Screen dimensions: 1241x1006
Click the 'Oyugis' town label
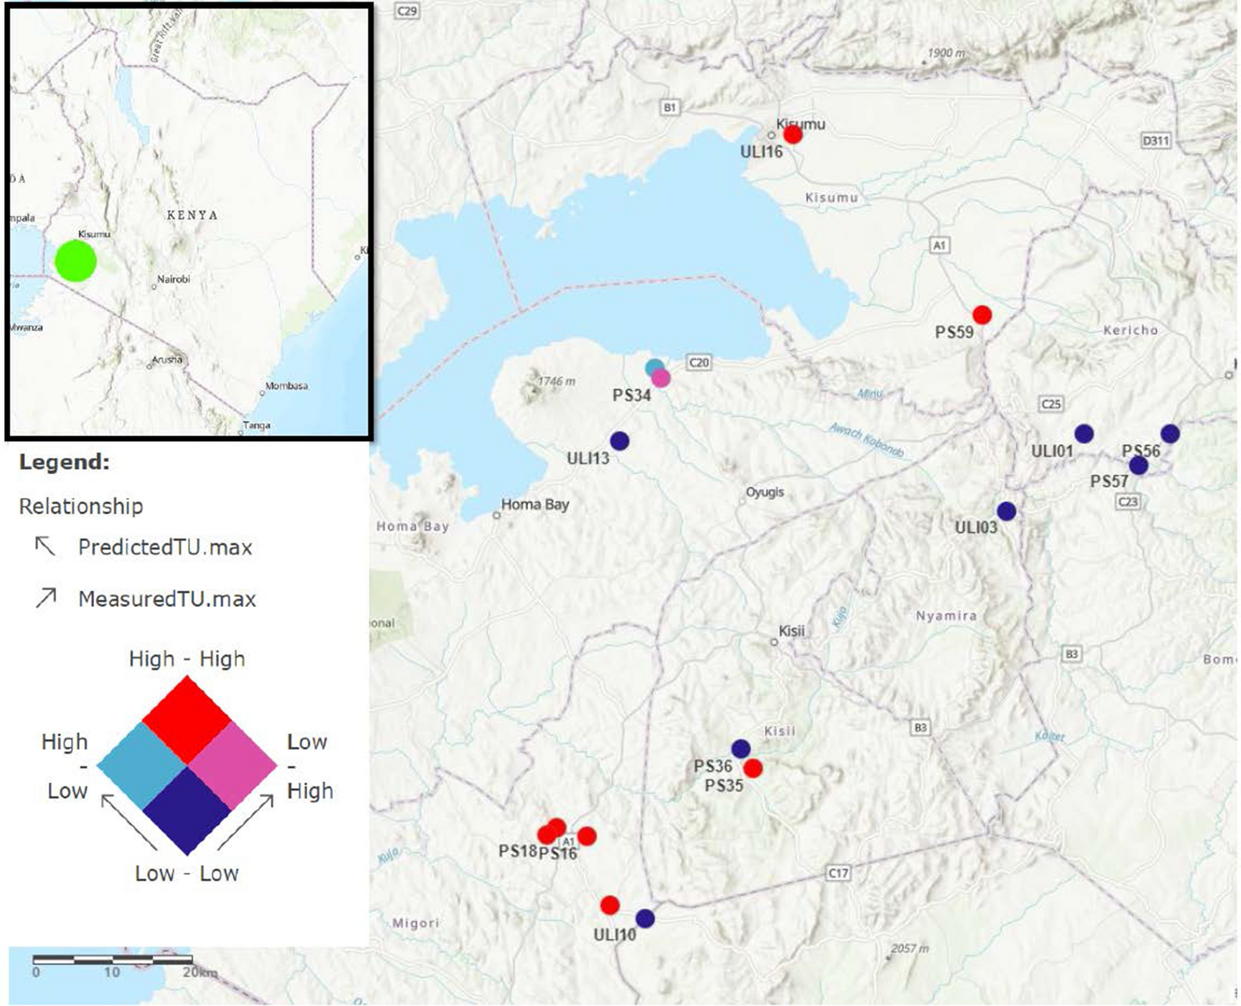coord(765,492)
